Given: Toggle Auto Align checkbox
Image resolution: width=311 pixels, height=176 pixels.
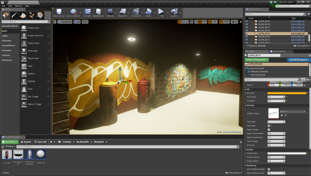Looking at the screenshot, I should tap(269, 126).
